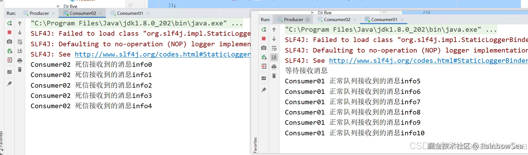Click the line 'Consumer02 死信接收到的消息info4'
528x155 pixels.
pos(91,106)
